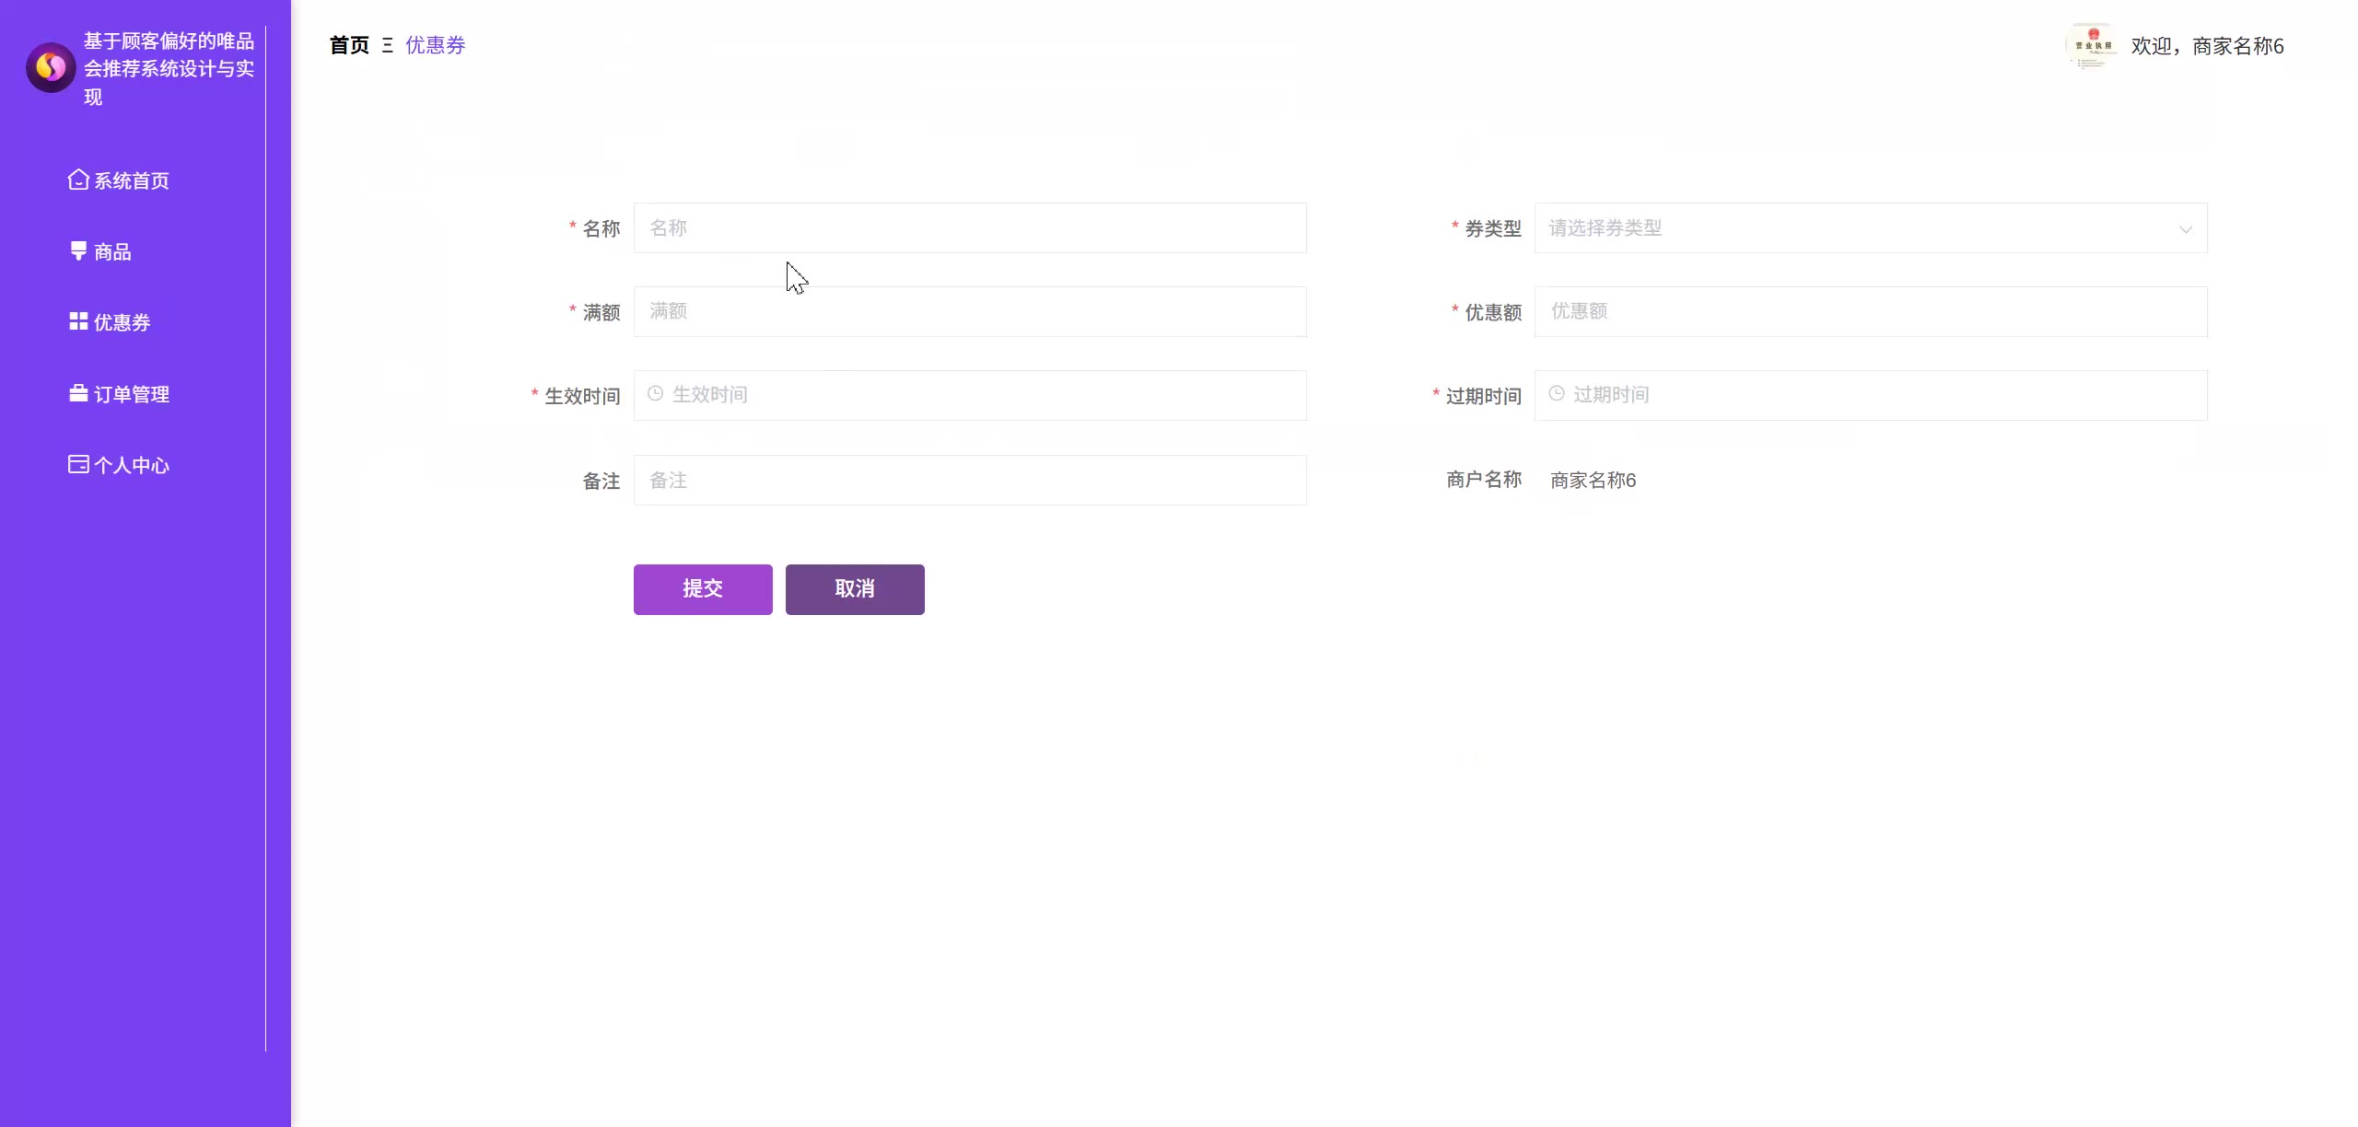
Task: Click the round system logo in sidebar
Action: [x=51, y=67]
